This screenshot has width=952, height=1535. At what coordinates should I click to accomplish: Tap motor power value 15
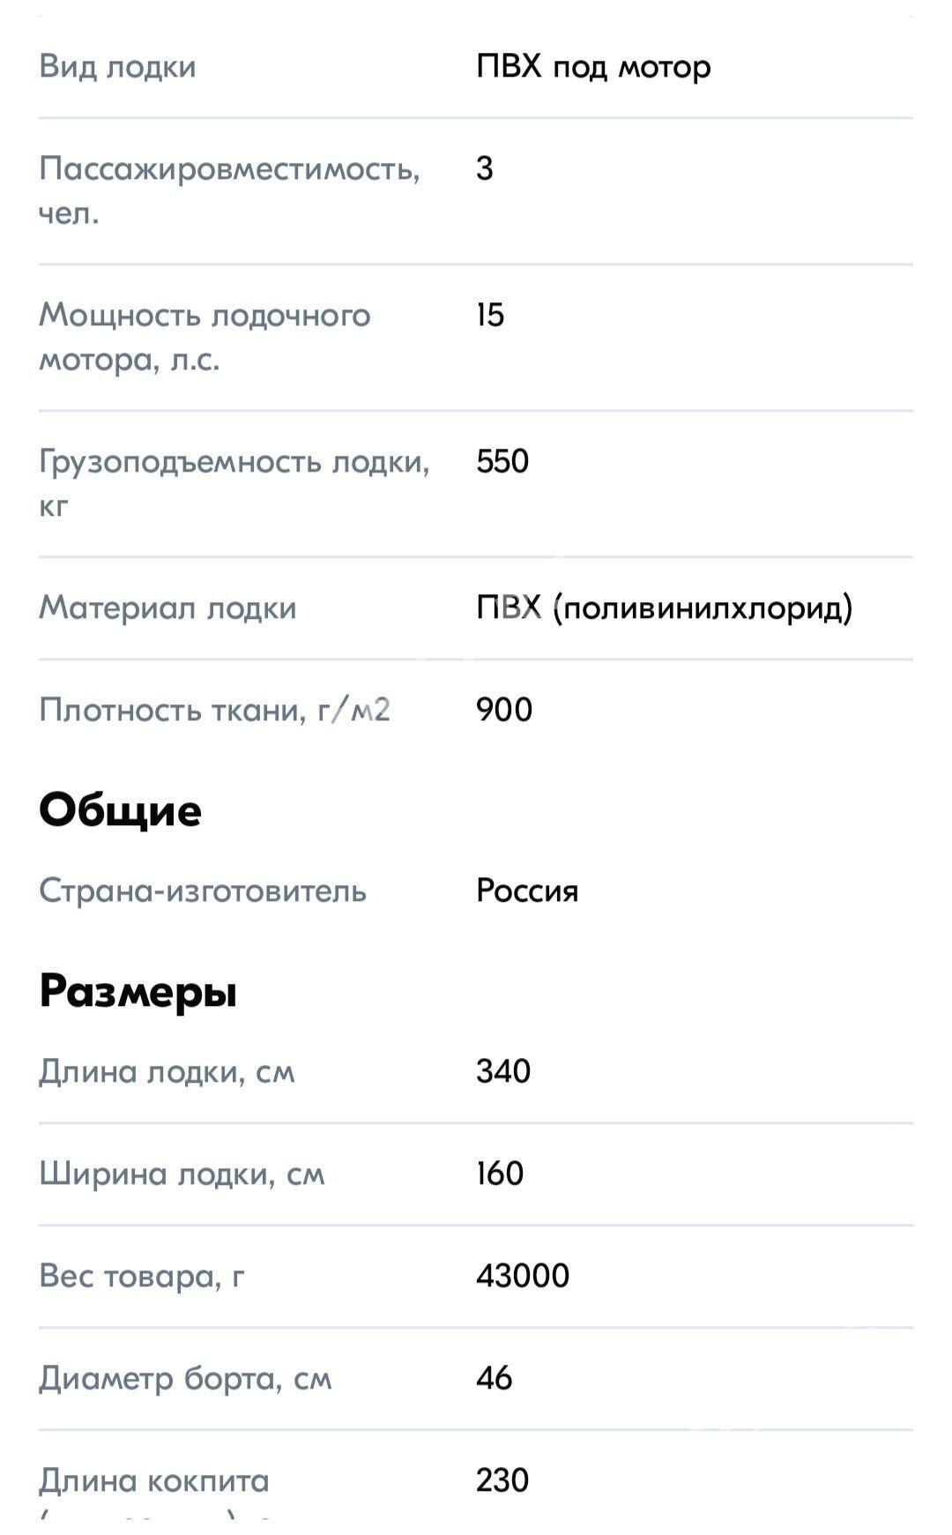click(490, 315)
